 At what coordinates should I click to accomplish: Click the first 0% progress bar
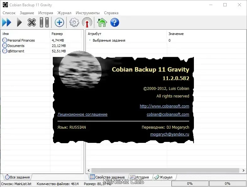coord(190,184)
